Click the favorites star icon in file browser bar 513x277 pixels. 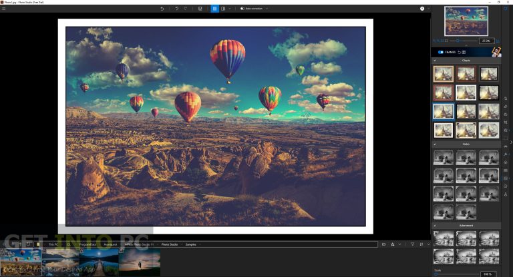click(393, 244)
